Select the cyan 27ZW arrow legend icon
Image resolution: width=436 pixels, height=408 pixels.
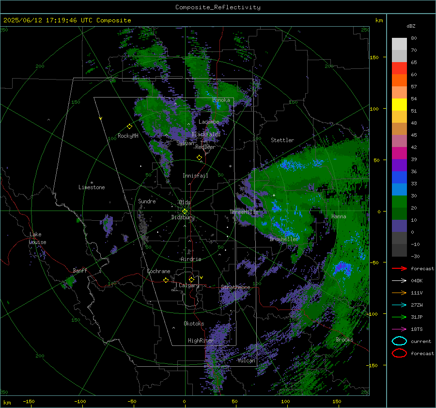[399, 305]
